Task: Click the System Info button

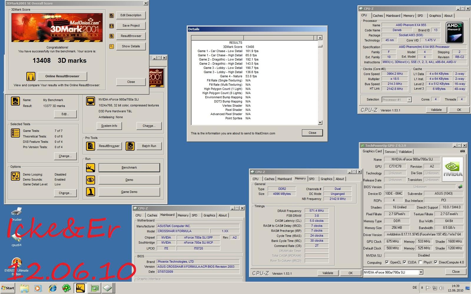Action: tap(109, 126)
